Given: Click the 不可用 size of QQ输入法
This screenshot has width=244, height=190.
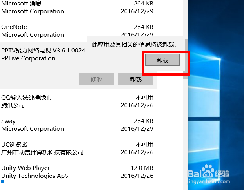Looking at the screenshot, I should pyautogui.click(x=144, y=98).
